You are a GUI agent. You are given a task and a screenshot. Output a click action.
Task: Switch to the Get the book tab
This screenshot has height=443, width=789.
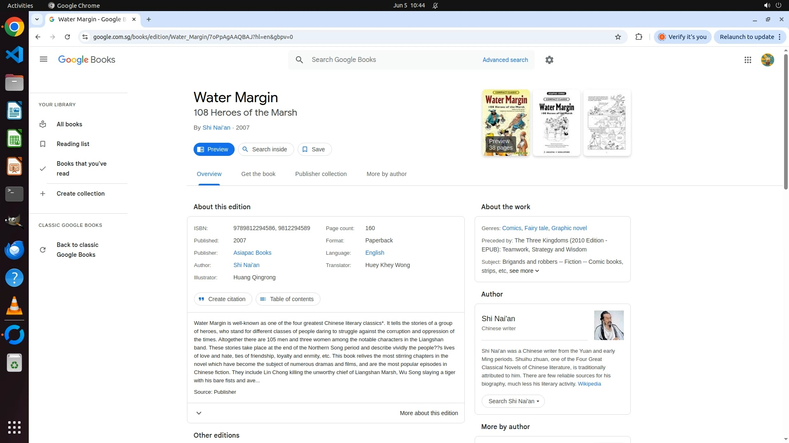click(258, 174)
